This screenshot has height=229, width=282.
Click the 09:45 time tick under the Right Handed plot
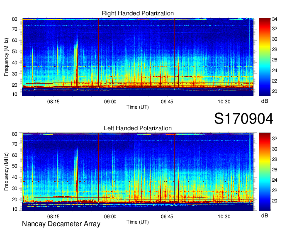click(x=167, y=102)
